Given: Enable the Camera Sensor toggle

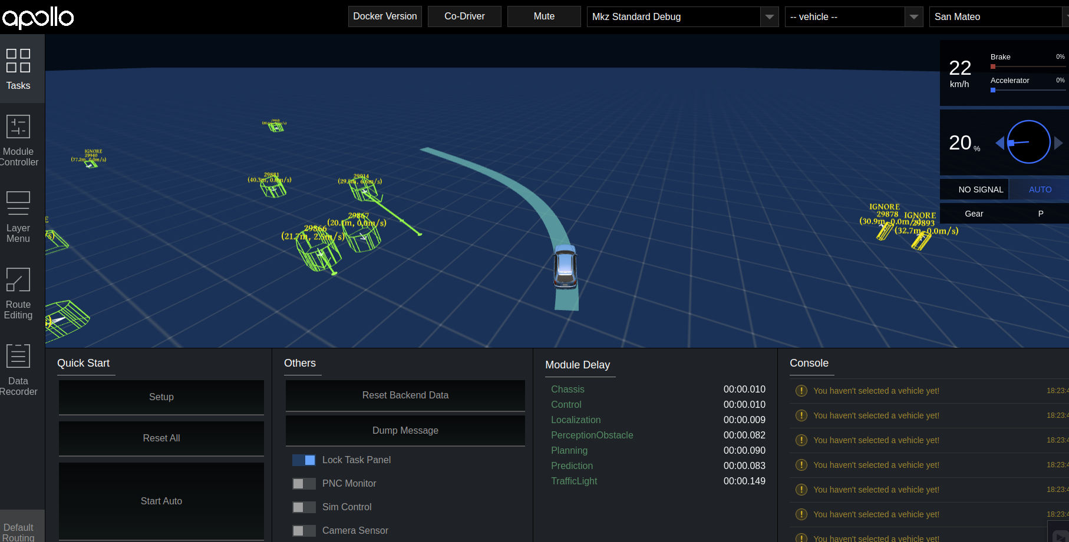Looking at the screenshot, I should 304,531.
